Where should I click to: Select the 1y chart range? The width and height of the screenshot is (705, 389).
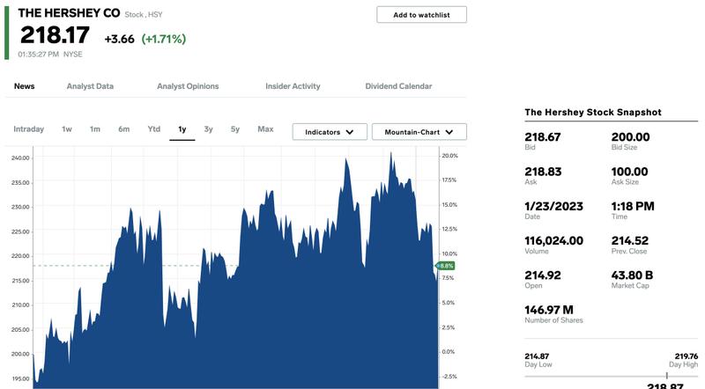[182, 129]
